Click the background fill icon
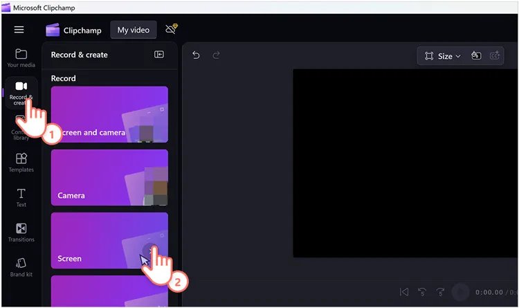519x308 pixels. tap(476, 55)
